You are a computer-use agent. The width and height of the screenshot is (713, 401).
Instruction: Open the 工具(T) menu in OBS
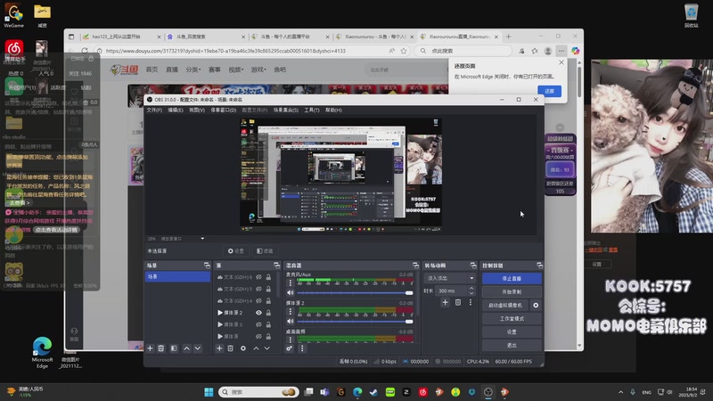(311, 110)
